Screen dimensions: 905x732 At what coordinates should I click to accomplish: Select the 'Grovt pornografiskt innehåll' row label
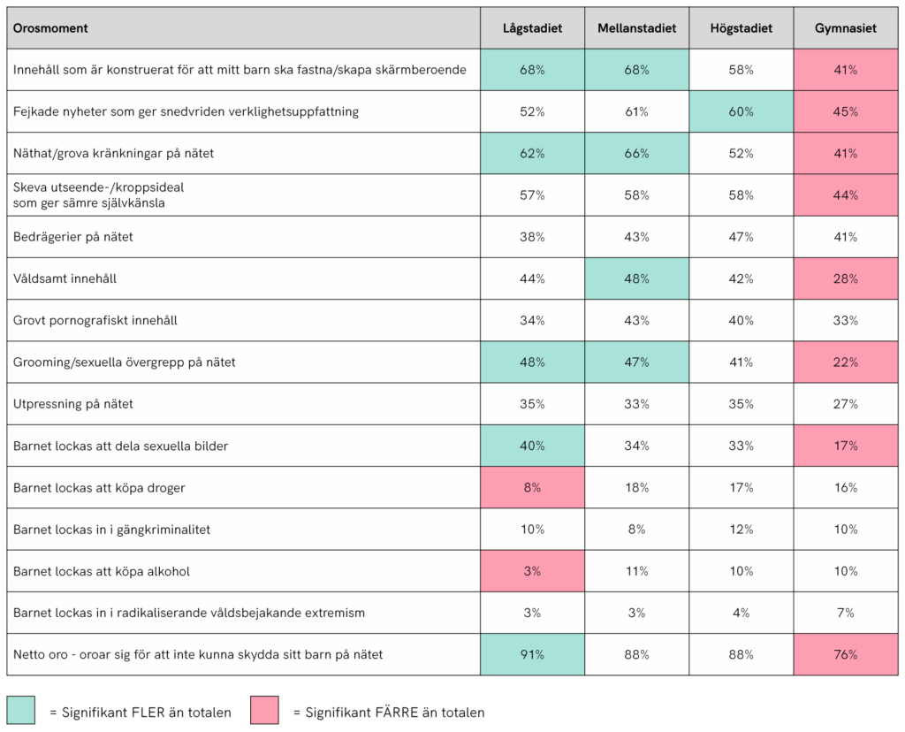click(95, 320)
